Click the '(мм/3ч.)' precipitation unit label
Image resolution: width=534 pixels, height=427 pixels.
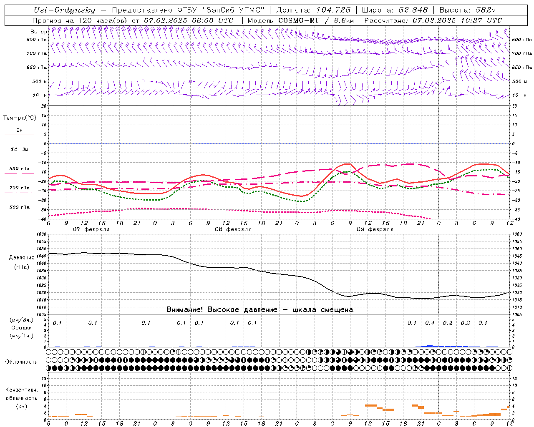pyautogui.click(x=22, y=320)
